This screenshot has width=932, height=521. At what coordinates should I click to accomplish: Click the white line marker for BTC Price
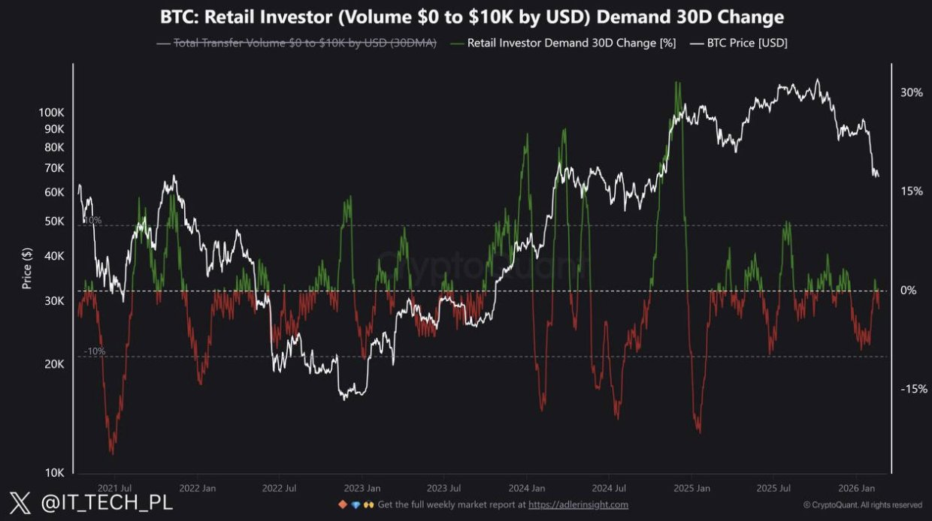696,44
